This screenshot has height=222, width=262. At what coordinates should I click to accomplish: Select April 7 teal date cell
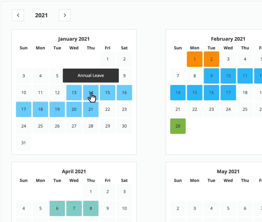click(74, 208)
